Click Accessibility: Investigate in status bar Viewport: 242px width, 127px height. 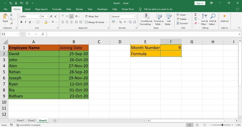click(x=28, y=125)
